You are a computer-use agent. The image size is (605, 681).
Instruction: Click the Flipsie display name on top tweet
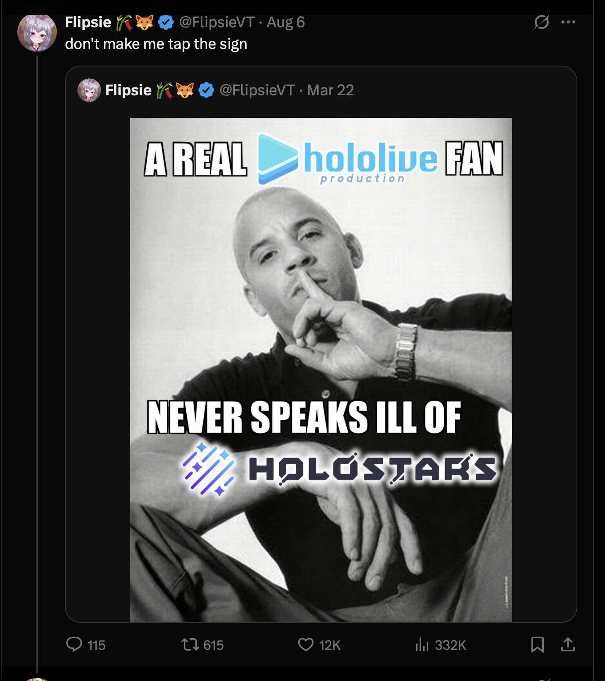click(x=88, y=22)
